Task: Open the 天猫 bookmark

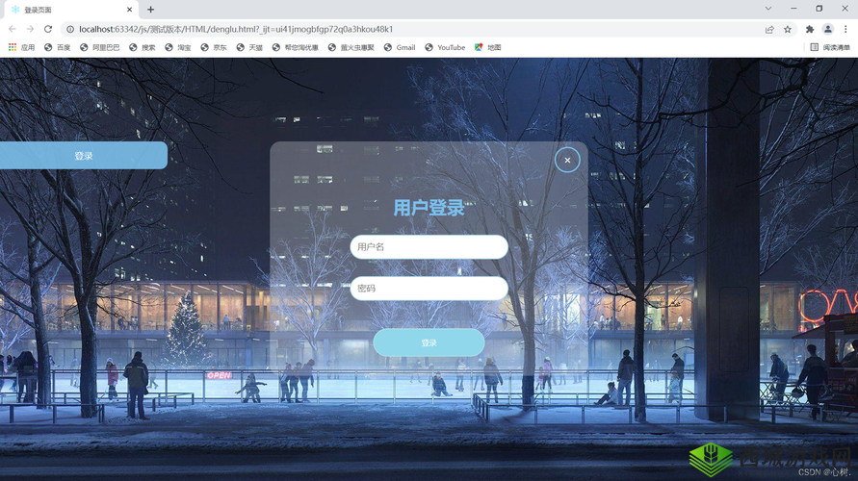Action: 249,47
